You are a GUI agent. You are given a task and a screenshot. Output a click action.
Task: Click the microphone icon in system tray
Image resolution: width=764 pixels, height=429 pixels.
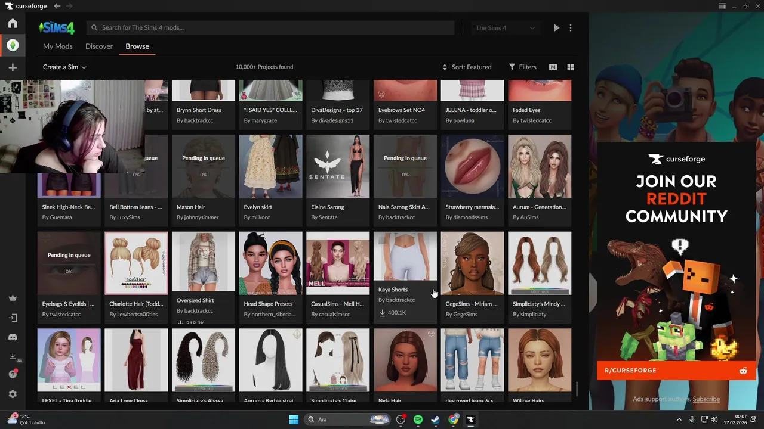click(692, 419)
